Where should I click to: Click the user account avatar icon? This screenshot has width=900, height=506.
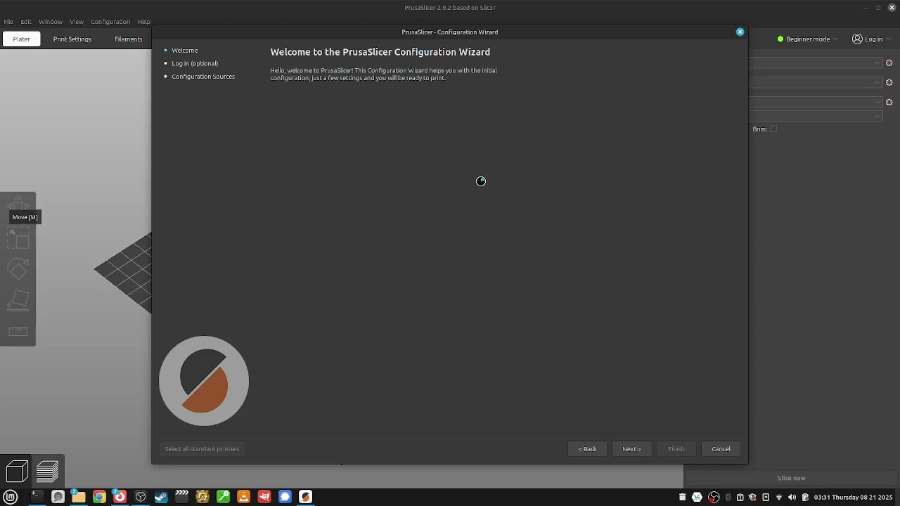[857, 39]
